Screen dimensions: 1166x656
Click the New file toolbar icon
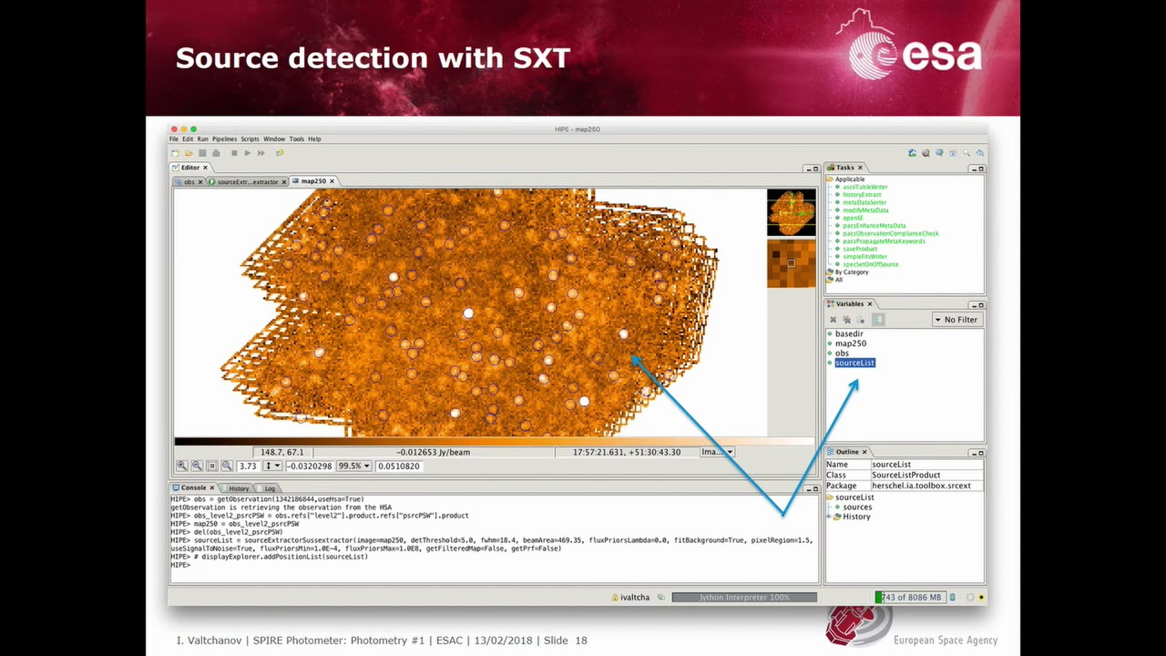pos(175,153)
